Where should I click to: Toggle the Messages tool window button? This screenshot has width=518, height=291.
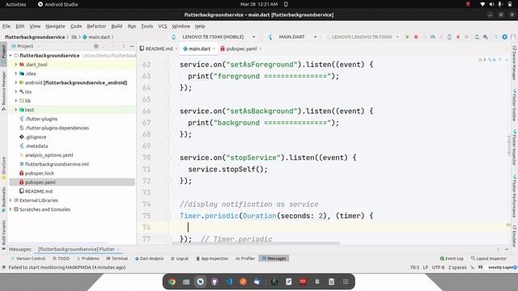(x=274, y=259)
